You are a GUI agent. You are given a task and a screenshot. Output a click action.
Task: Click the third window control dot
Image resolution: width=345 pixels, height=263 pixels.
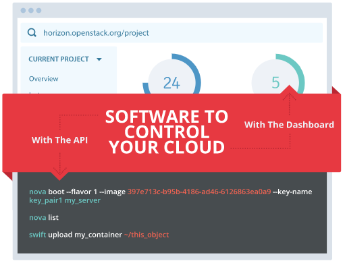[x=38, y=10]
